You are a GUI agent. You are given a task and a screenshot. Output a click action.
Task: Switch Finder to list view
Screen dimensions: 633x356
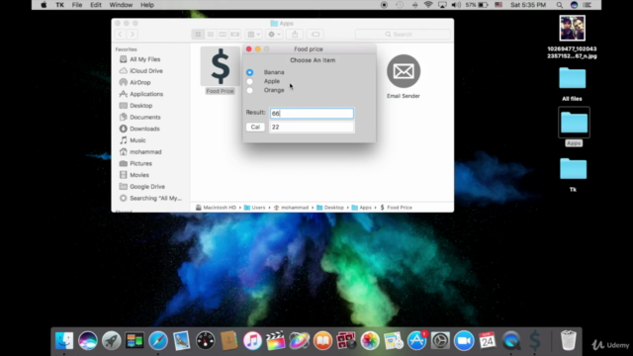coord(211,35)
